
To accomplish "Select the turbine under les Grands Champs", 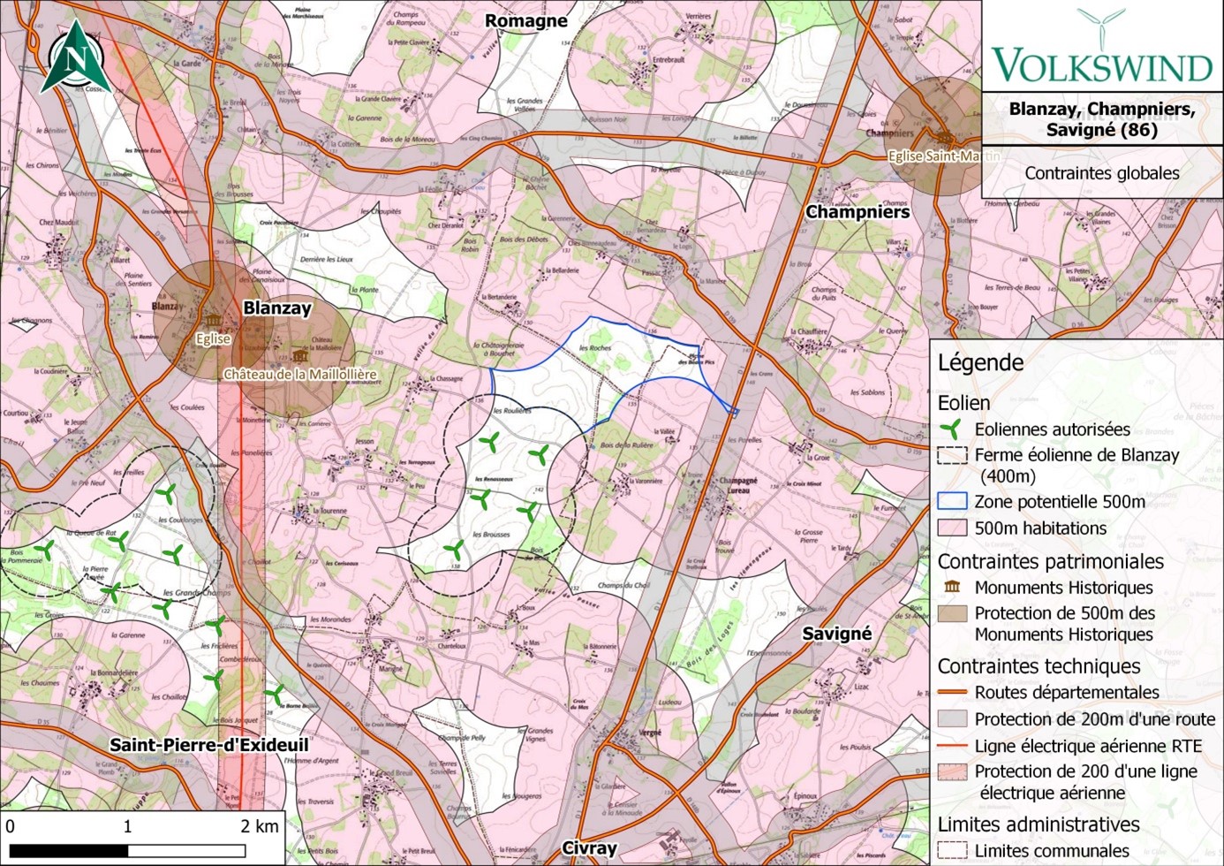I will coord(162,608).
